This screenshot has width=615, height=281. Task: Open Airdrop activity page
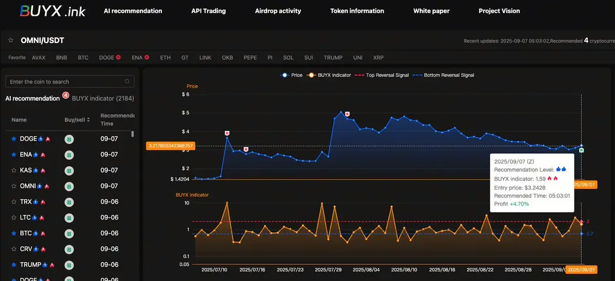coord(278,11)
